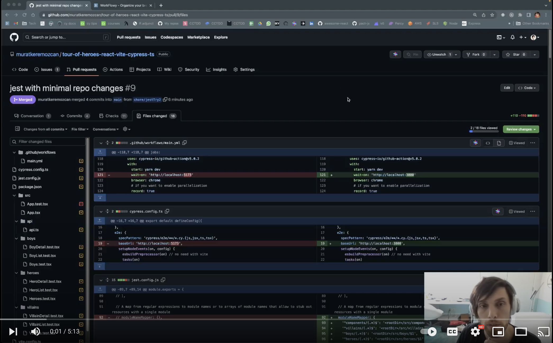Viewport: 553px width, 343px height.
Task: Collapse the villains folder in tree
Action: pyautogui.click(x=16, y=307)
